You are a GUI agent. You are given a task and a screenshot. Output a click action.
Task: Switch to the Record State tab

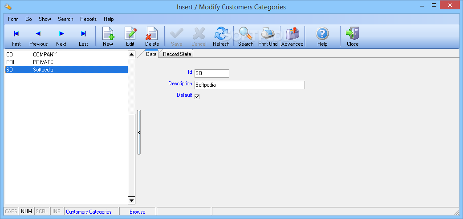coord(177,54)
